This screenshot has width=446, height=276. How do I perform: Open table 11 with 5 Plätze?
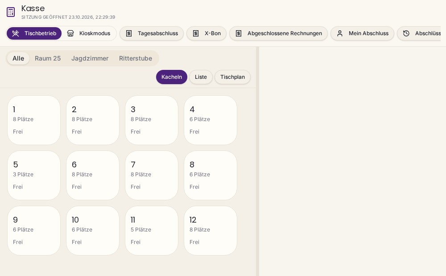(x=152, y=231)
